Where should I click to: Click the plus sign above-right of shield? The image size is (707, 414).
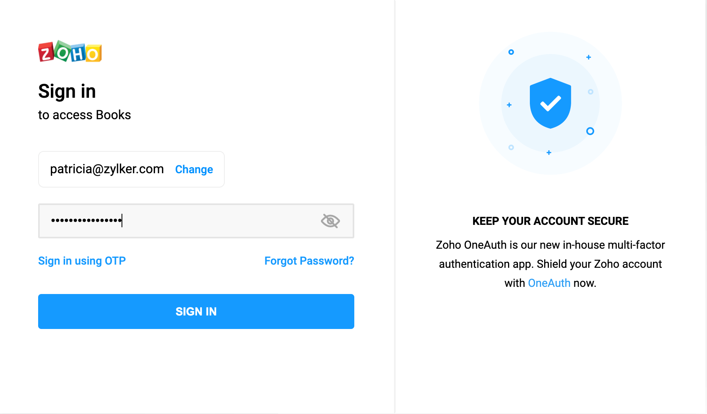click(x=589, y=57)
